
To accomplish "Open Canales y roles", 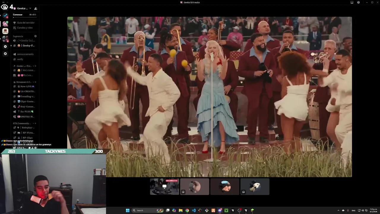I will pos(25,28).
